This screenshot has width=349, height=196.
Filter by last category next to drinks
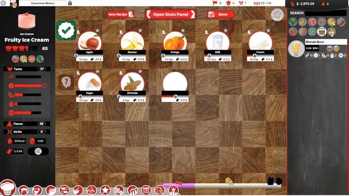(x=331, y=32)
